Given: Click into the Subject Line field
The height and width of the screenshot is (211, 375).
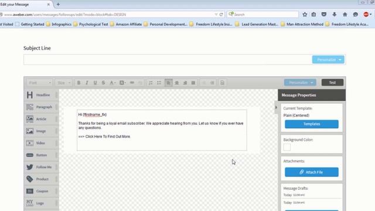Looking at the screenshot, I should pyautogui.click(x=168, y=60).
